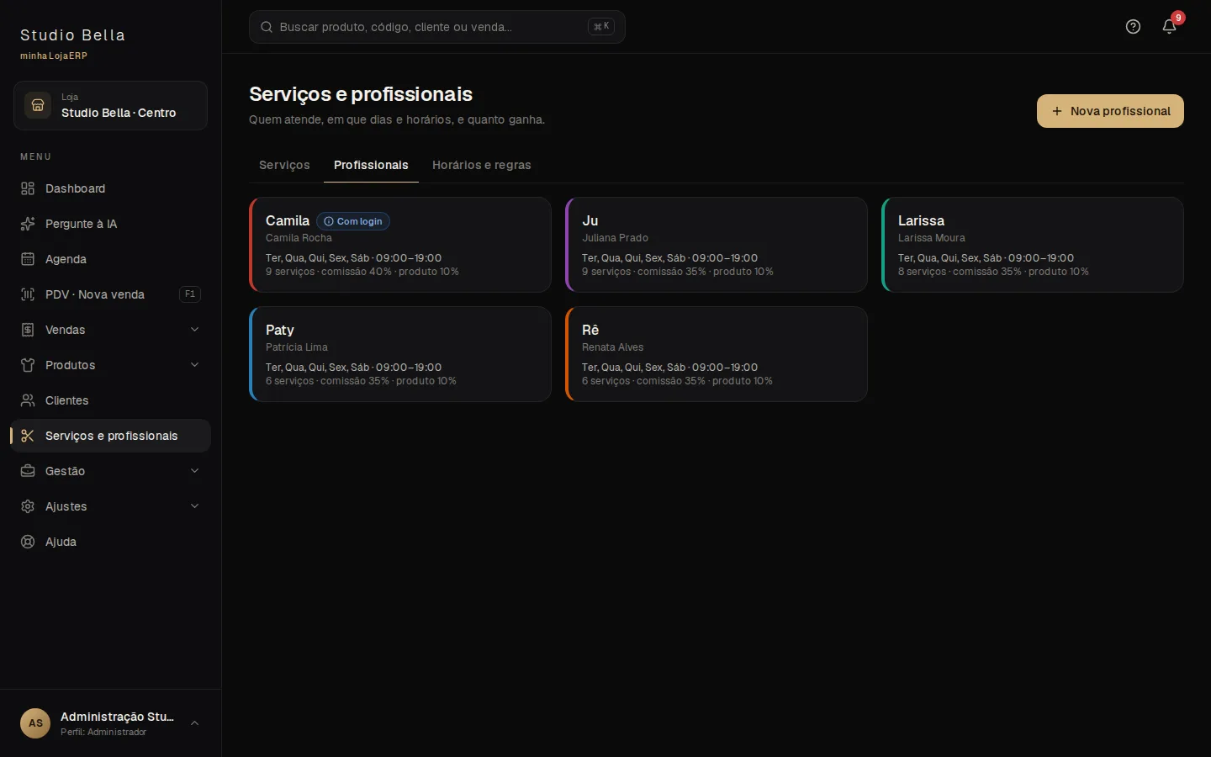Viewport: 1211px width, 757px height.
Task: Switch to the Horários e regras tab
Action: click(482, 165)
